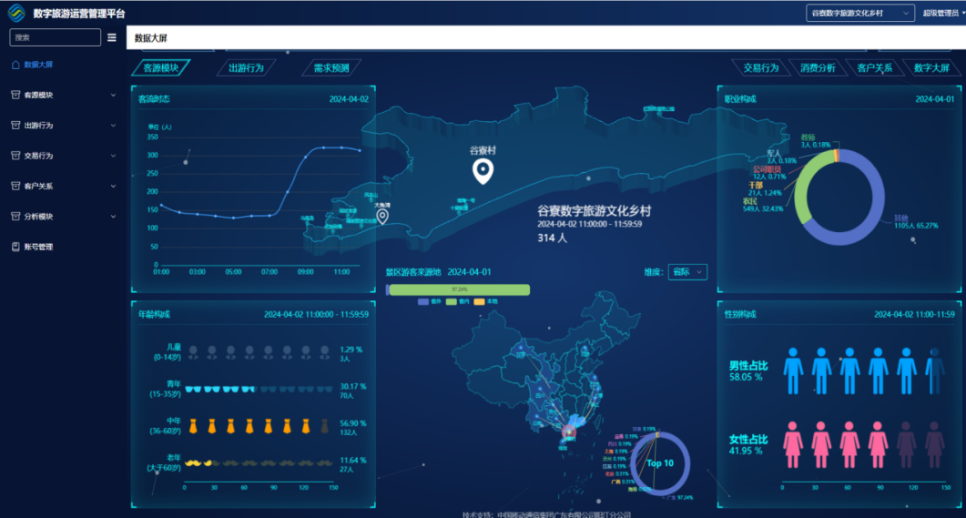The image size is (966, 518).
Task: Click the platform logo icon
Action: (x=16, y=14)
